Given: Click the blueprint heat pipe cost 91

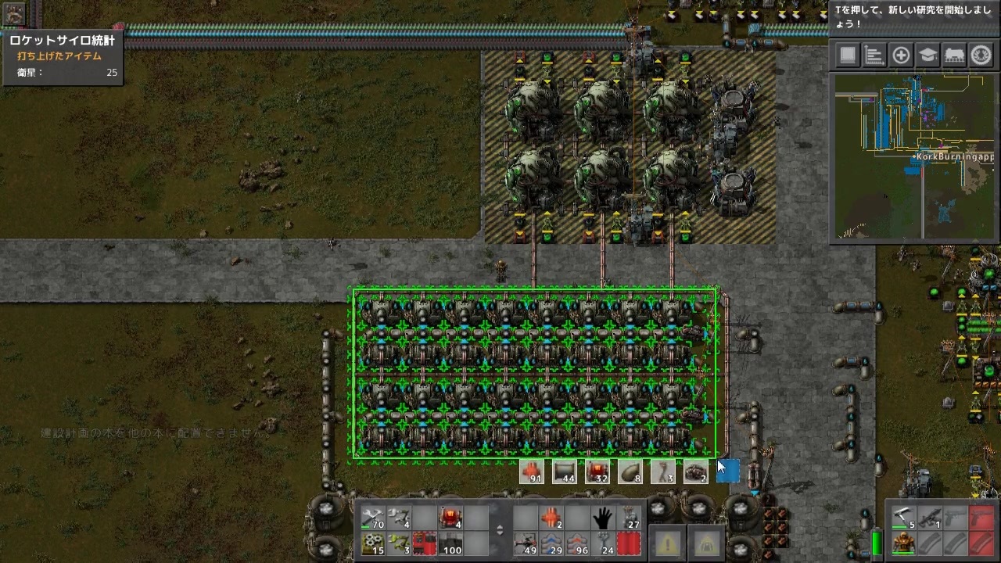Looking at the screenshot, I should (531, 472).
